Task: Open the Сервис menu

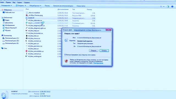Action: (20, 2)
